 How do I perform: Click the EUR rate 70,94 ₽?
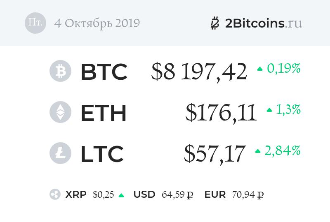click(x=248, y=194)
